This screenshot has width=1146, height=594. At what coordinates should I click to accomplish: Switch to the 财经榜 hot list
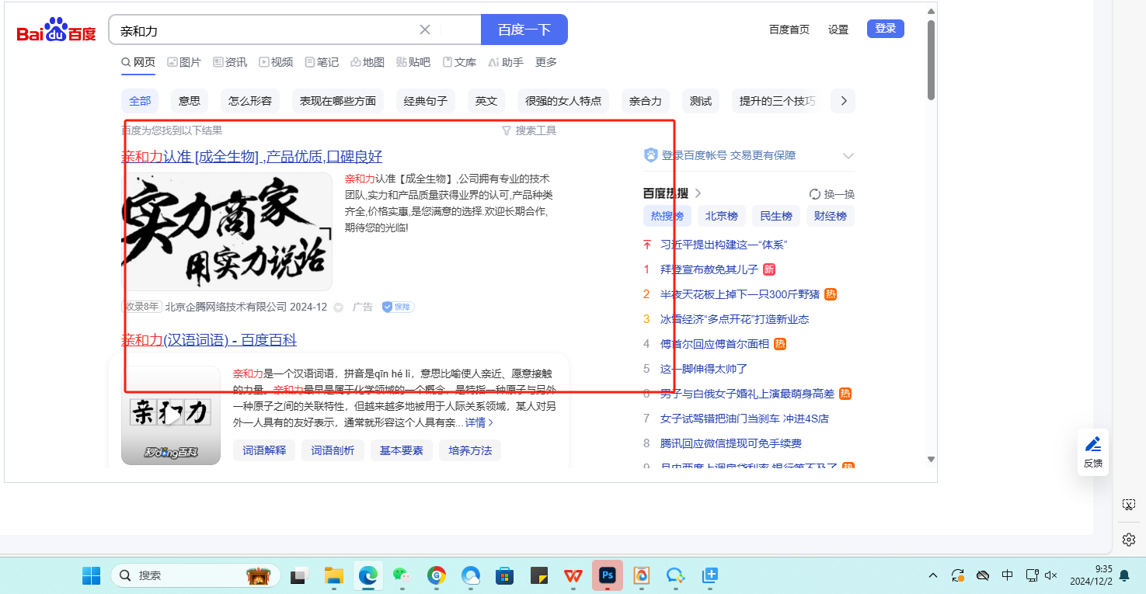click(x=830, y=216)
